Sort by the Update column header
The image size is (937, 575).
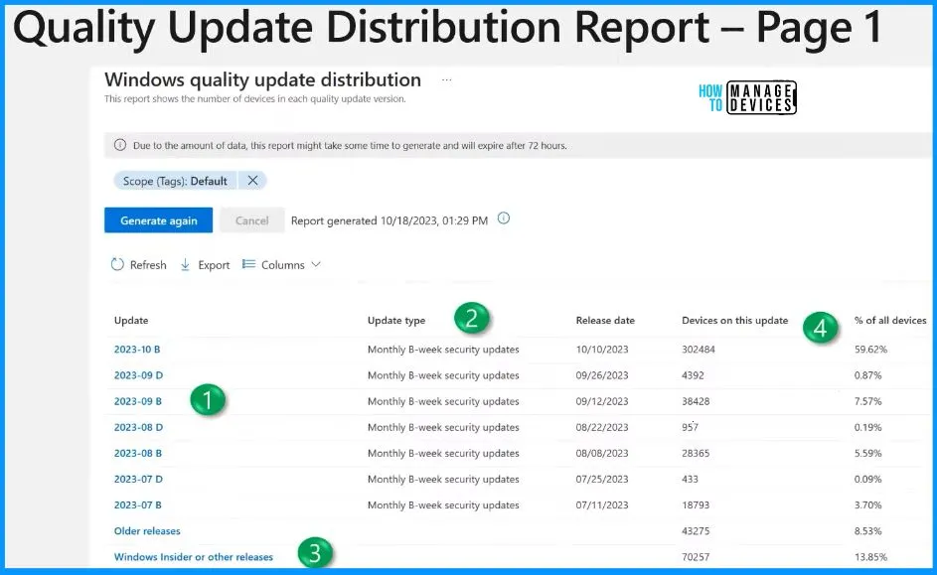point(131,320)
